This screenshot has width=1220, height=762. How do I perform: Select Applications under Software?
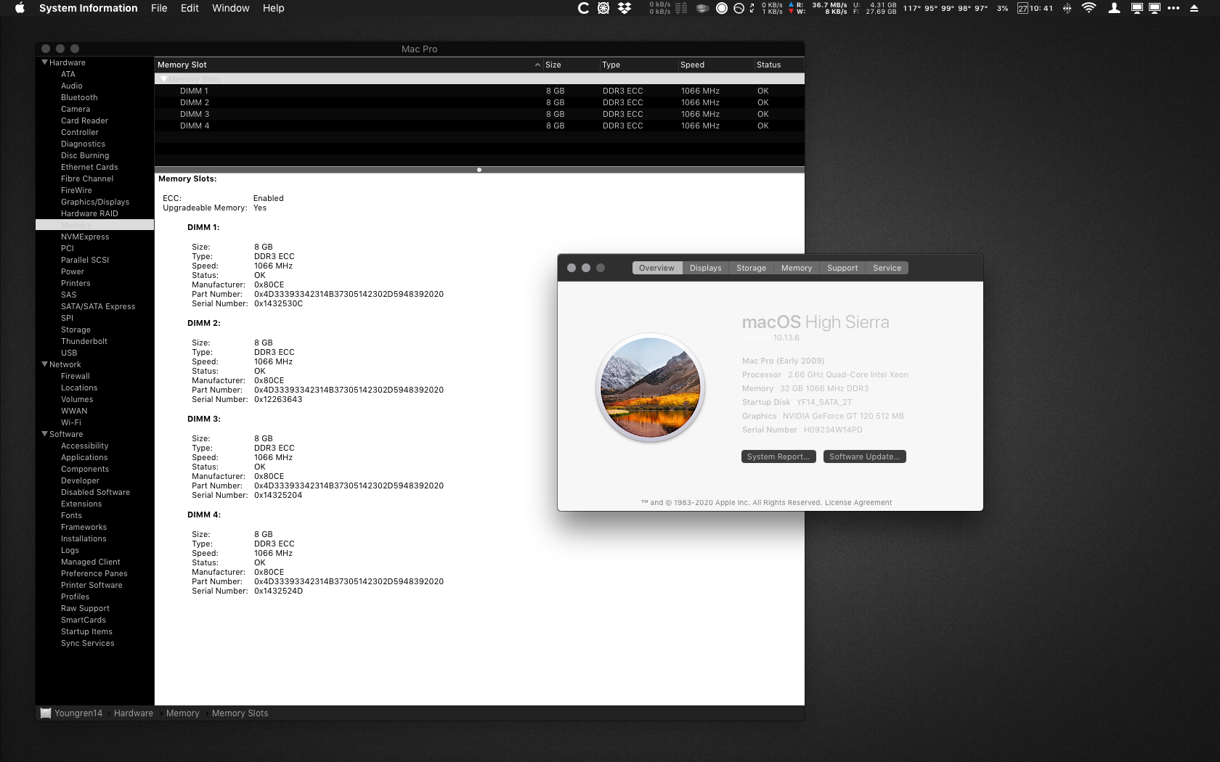coord(84,457)
